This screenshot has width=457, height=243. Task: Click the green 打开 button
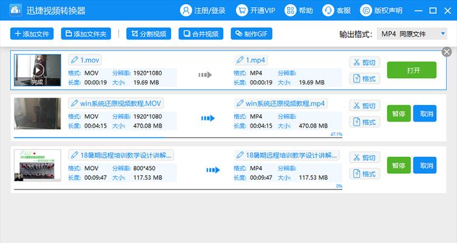tap(411, 70)
